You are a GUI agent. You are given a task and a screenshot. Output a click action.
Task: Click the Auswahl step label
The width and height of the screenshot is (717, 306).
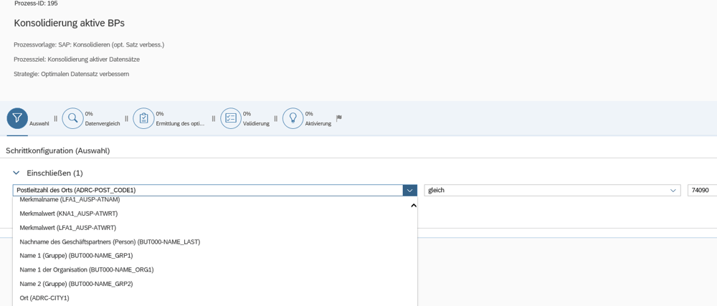39,124
